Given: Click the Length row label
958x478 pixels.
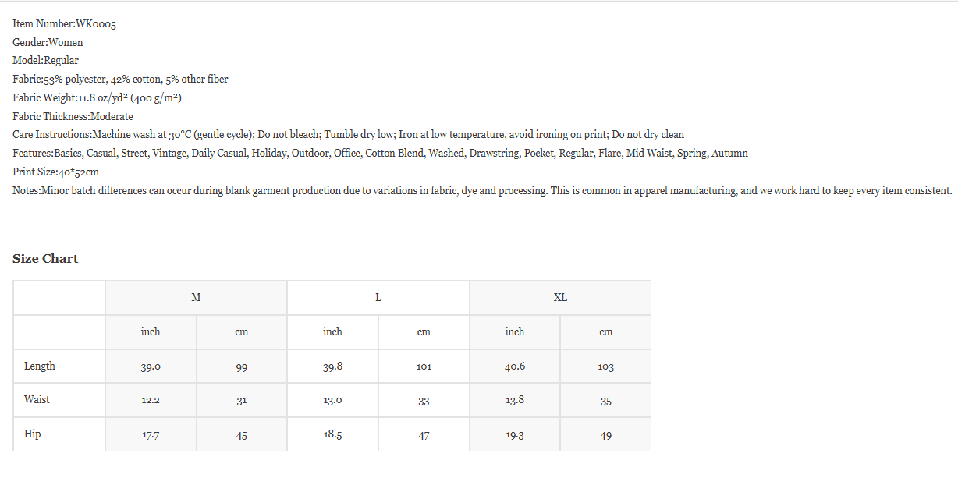Looking at the screenshot, I should coord(40,366).
